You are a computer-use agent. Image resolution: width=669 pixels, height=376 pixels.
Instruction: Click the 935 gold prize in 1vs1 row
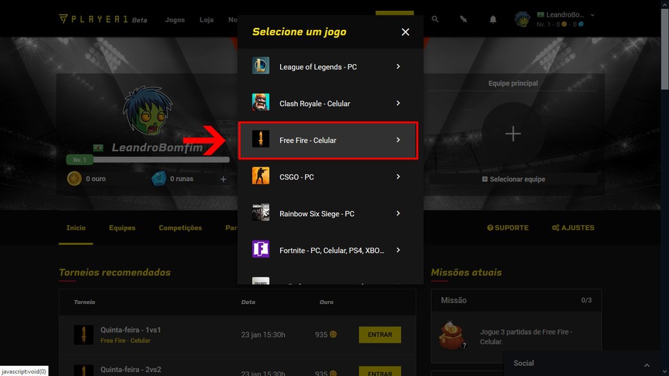326,335
